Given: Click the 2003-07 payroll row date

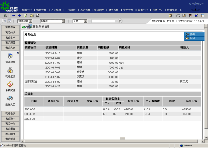Looking at the screenshot, I should pos(30,109).
